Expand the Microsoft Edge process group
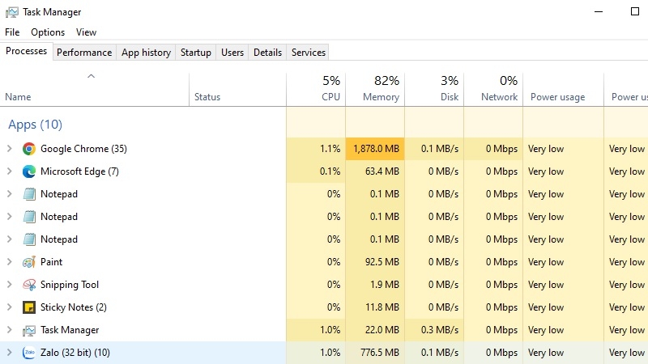Viewport: 648px width, 364px height. pos(10,171)
